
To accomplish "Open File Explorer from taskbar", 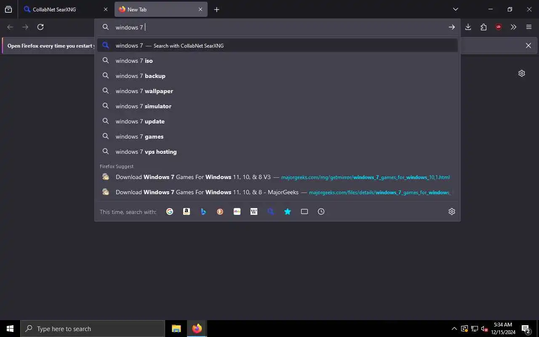I will [x=176, y=329].
